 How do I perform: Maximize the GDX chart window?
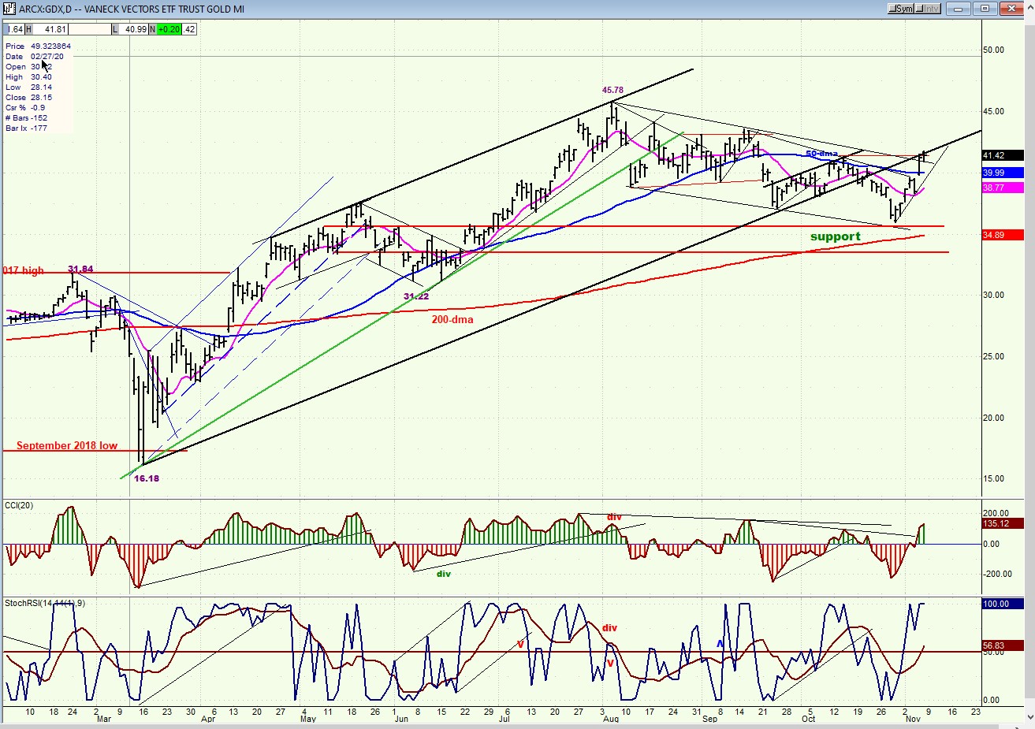click(x=985, y=9)
